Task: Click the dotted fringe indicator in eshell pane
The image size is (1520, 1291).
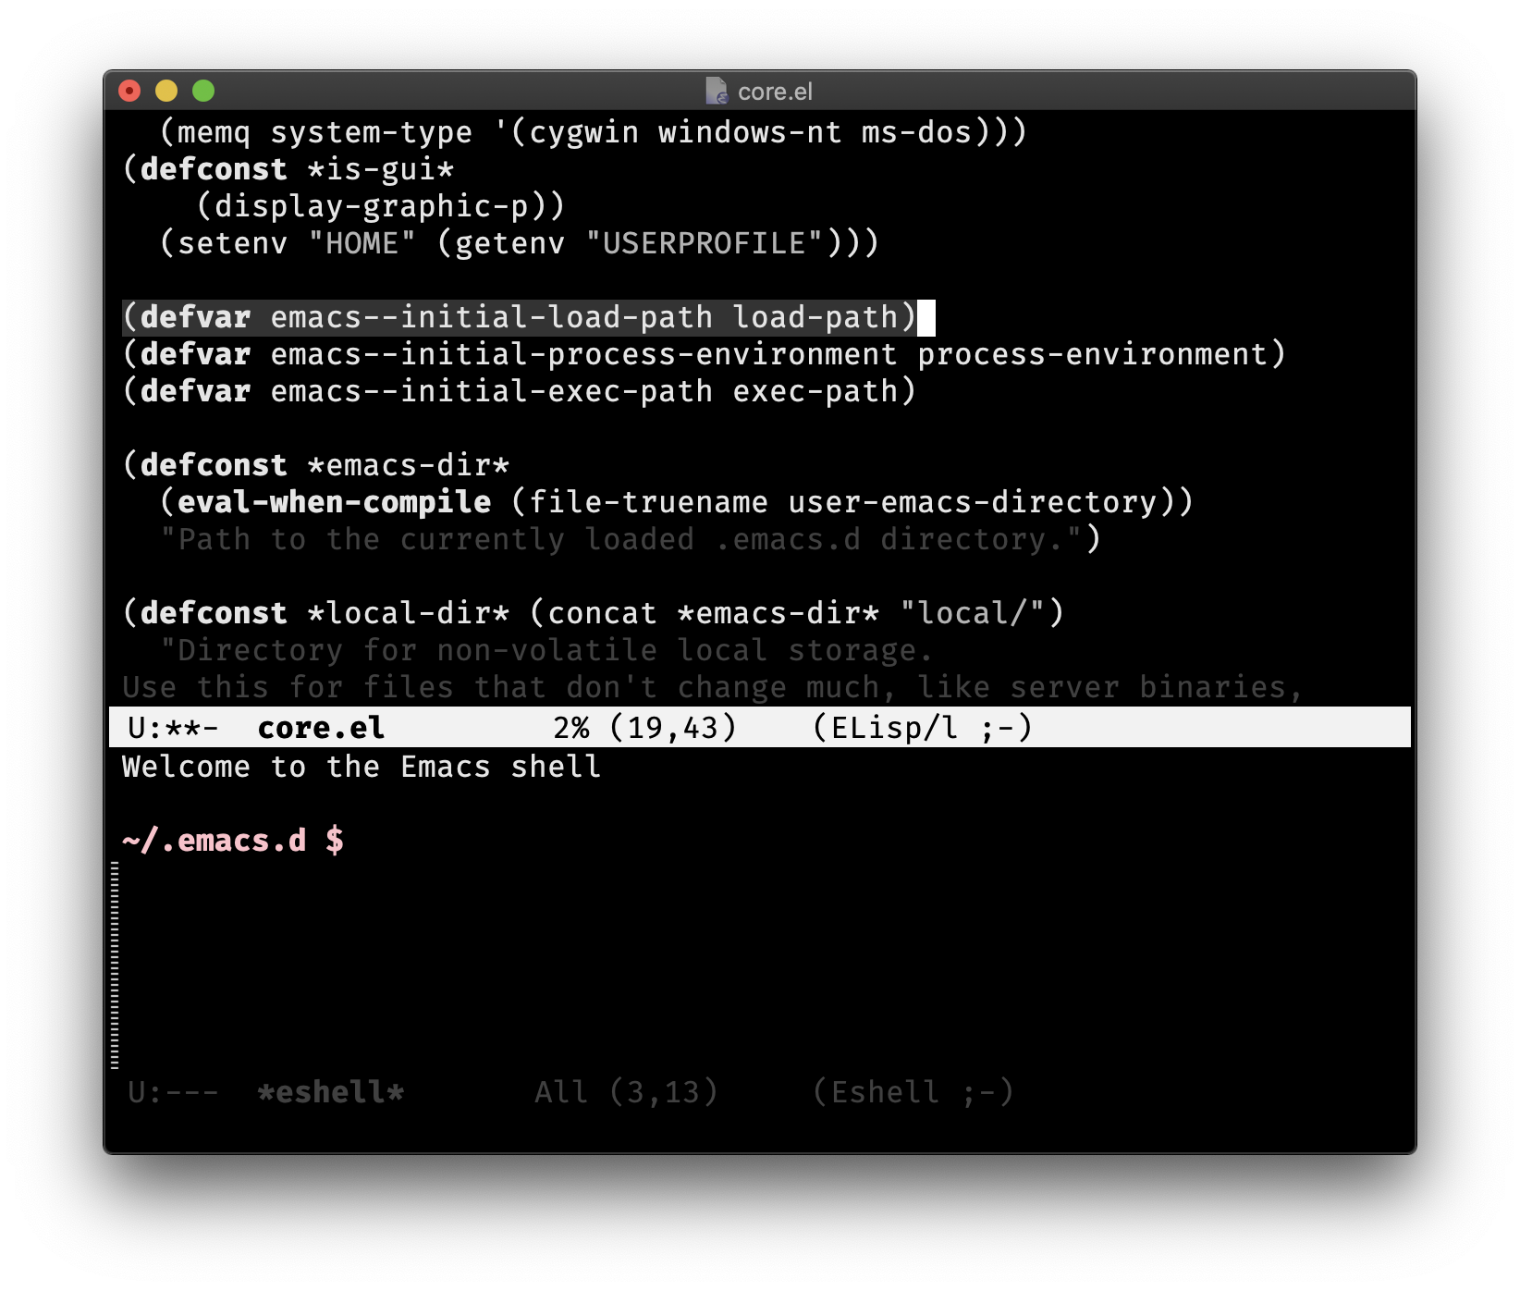Action: pyautogui.click(x=115, y=965)
